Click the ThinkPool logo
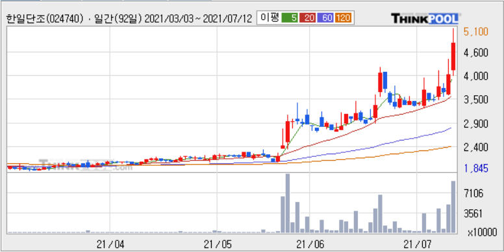The height and width of the screenshot is (252, 504). coord(425,18)
